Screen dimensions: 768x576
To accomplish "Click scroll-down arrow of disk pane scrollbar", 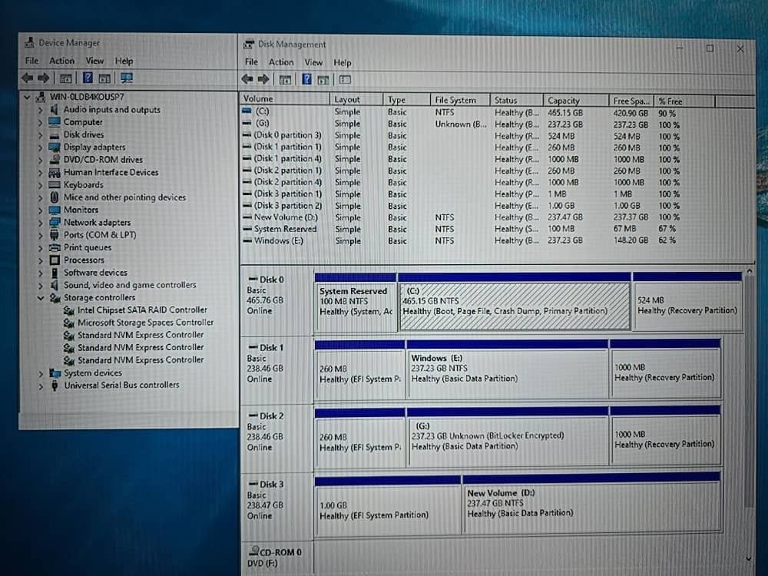I will (x=749, y=558).
